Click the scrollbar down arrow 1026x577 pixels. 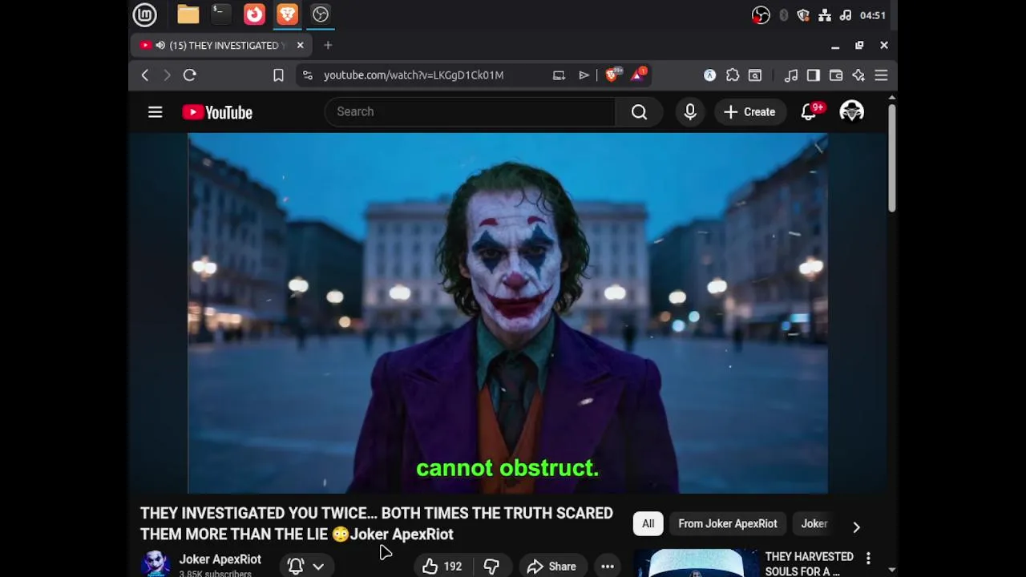(891, 570)
